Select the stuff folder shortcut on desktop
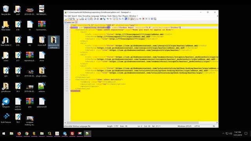The image size is (251, 141). 18,10
